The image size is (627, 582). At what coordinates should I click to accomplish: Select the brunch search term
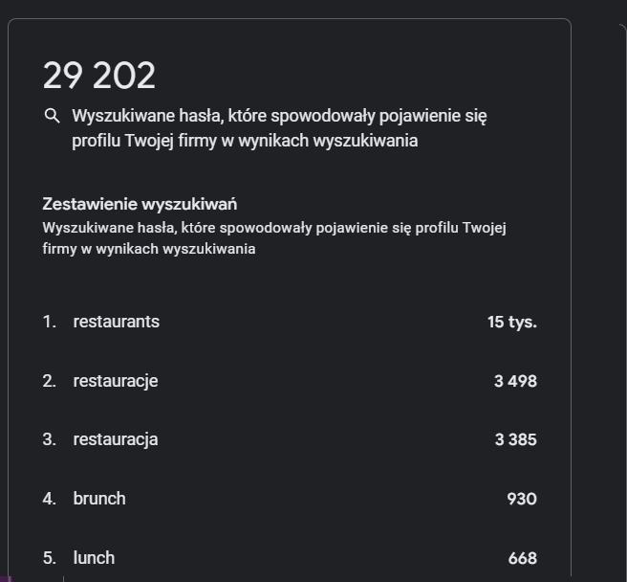tap(98, 499)
